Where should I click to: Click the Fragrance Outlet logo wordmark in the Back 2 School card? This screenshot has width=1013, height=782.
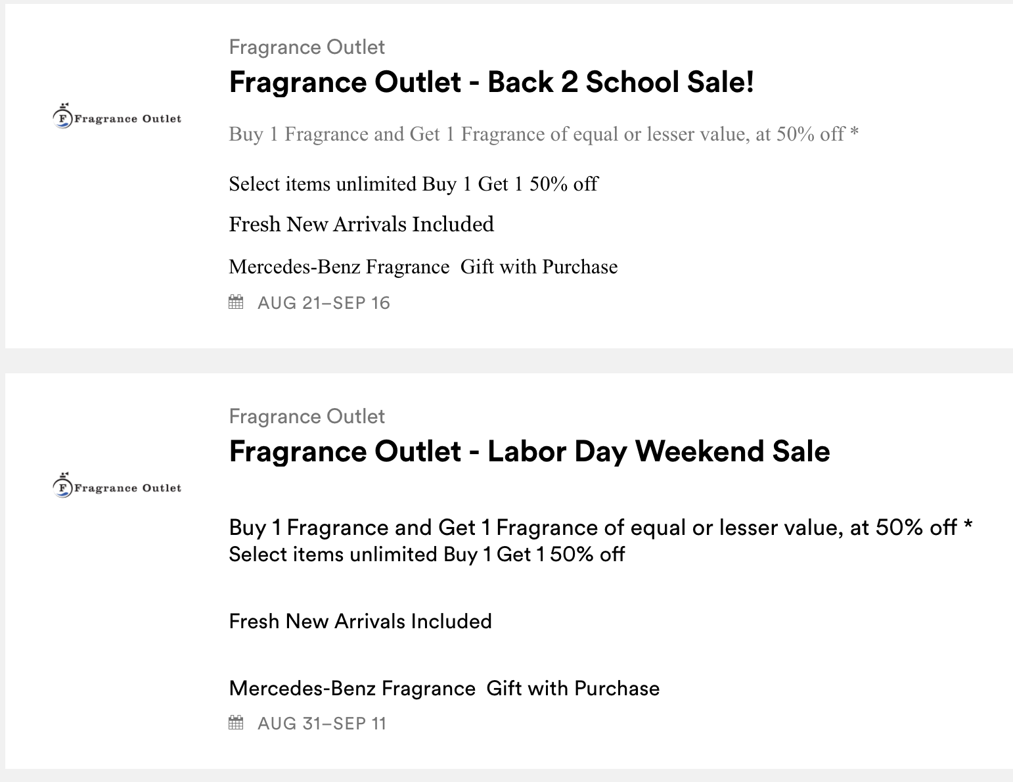[127, 119]
